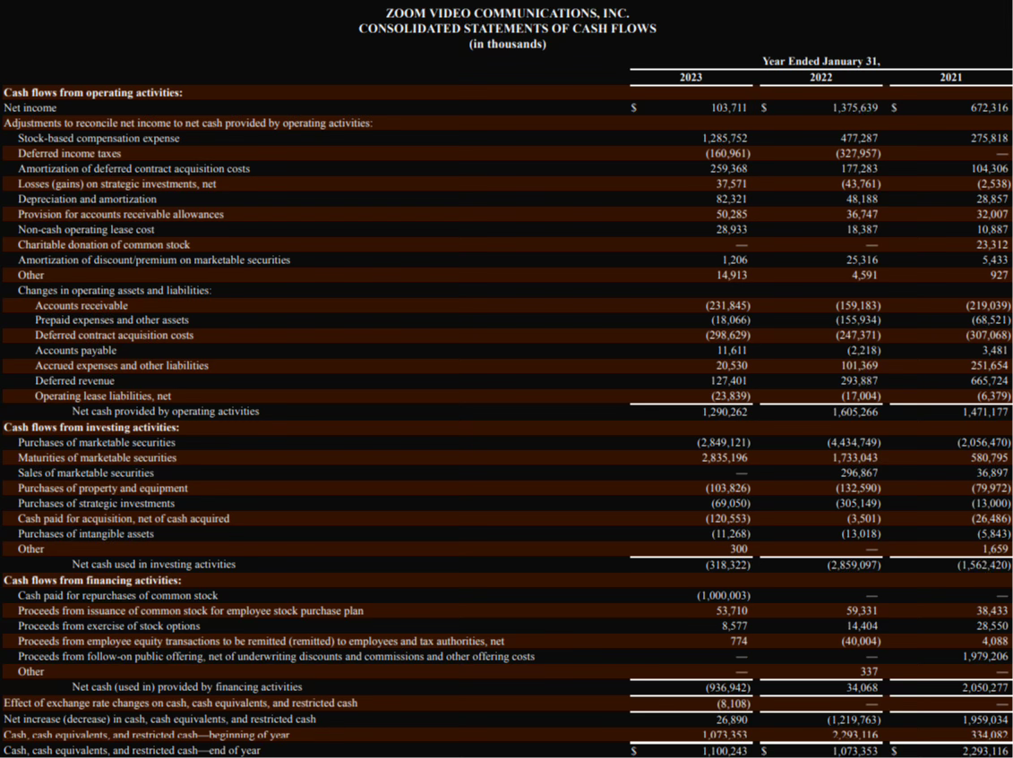Viewport: 1013px width, 758px height.
Task: Click the net decrease value (1,219,763)
Action: click(853, 718)
